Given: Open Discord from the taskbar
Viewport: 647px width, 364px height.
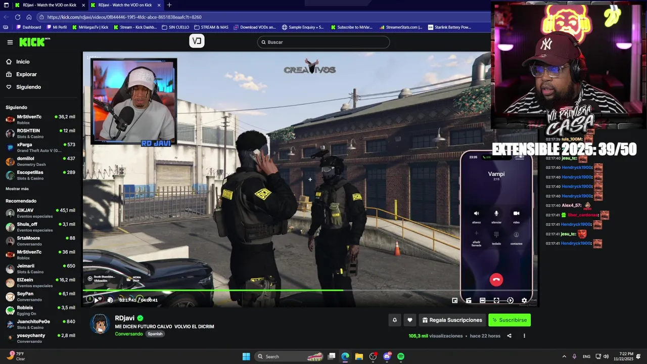Looking at the screenshot, I should [x=387, y=356].
